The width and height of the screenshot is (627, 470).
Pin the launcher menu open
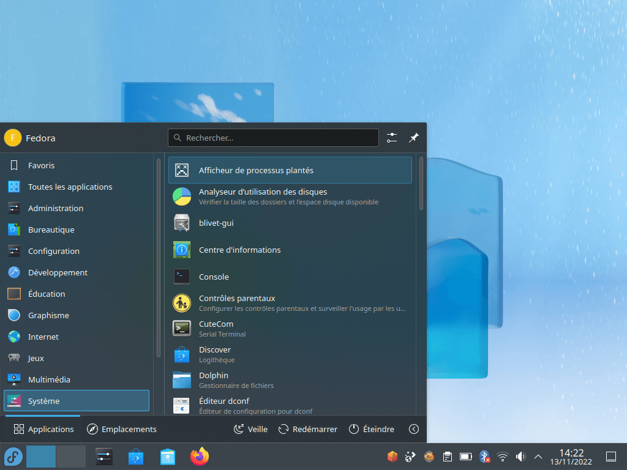click(414, 138)
